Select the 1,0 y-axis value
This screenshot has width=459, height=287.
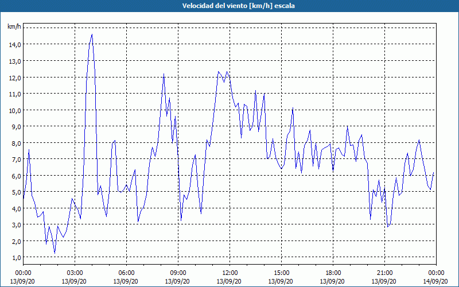pyautogui.click(x=16, y=258)
